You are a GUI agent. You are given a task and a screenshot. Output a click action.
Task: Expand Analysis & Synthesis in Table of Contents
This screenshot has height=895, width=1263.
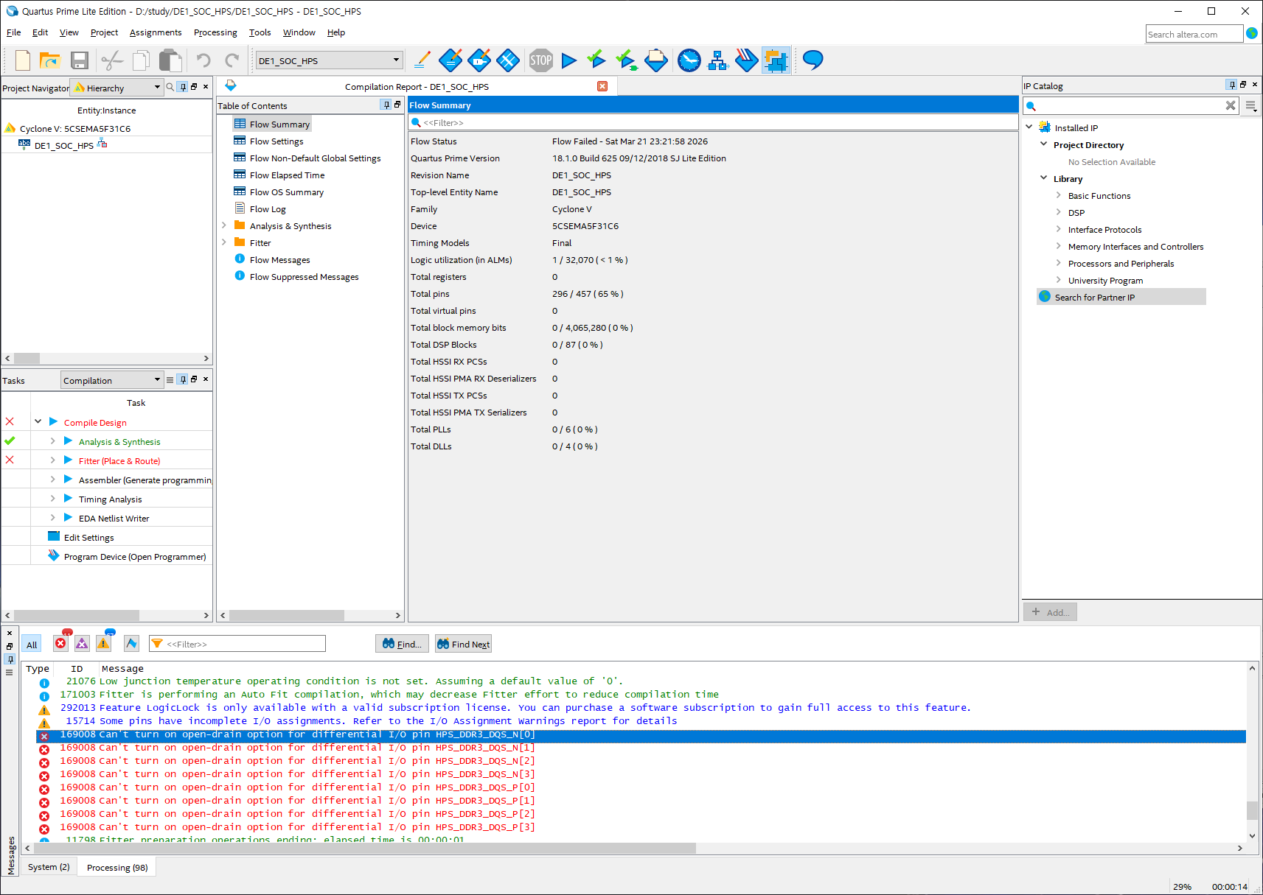point(224,225)
